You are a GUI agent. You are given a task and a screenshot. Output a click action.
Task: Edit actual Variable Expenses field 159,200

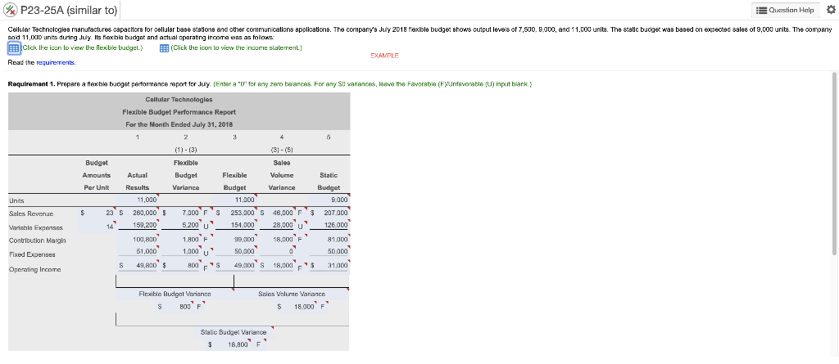click(x=137, y=226)
